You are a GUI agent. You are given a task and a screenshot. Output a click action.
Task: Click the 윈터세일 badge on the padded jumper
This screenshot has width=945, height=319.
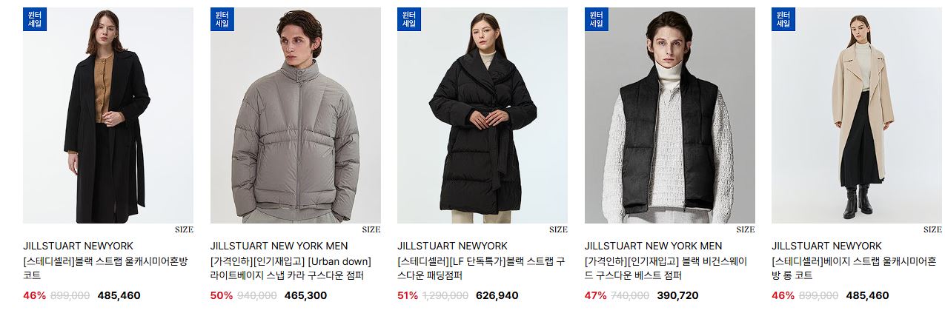point(409,19)
